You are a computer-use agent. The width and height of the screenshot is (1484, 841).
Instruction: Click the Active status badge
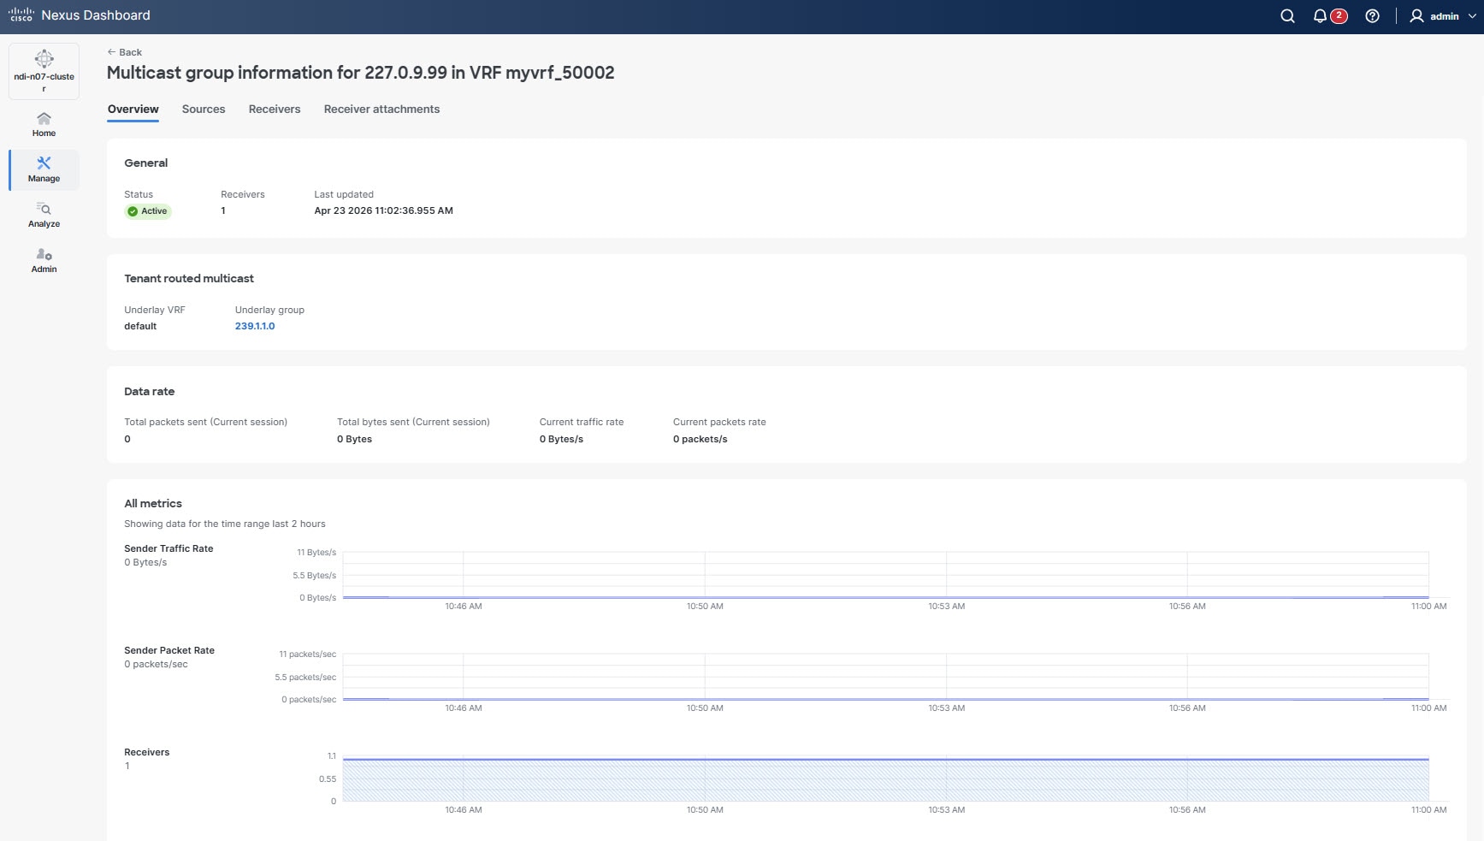(148, 211)
